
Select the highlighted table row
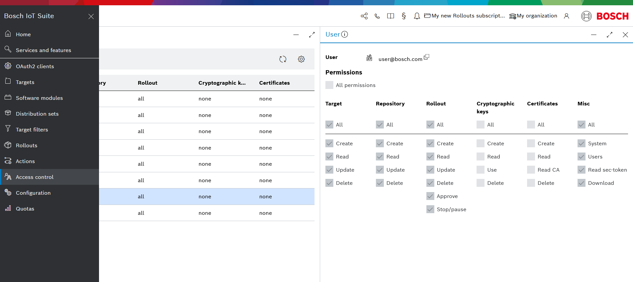point(207,197)
